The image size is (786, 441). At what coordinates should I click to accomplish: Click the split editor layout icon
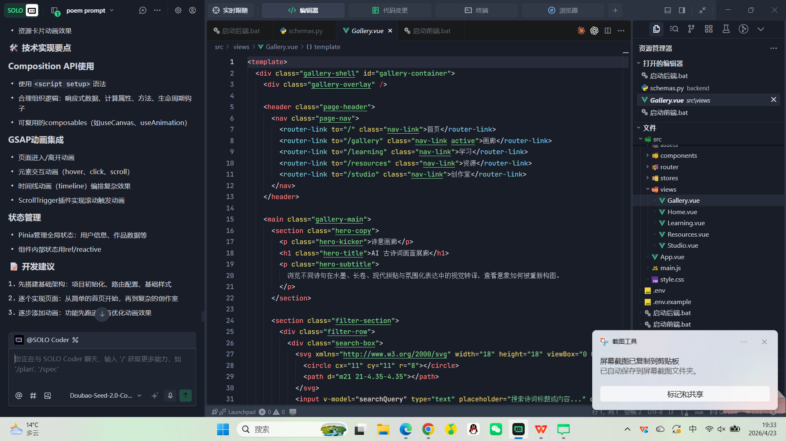coord(608,31)
